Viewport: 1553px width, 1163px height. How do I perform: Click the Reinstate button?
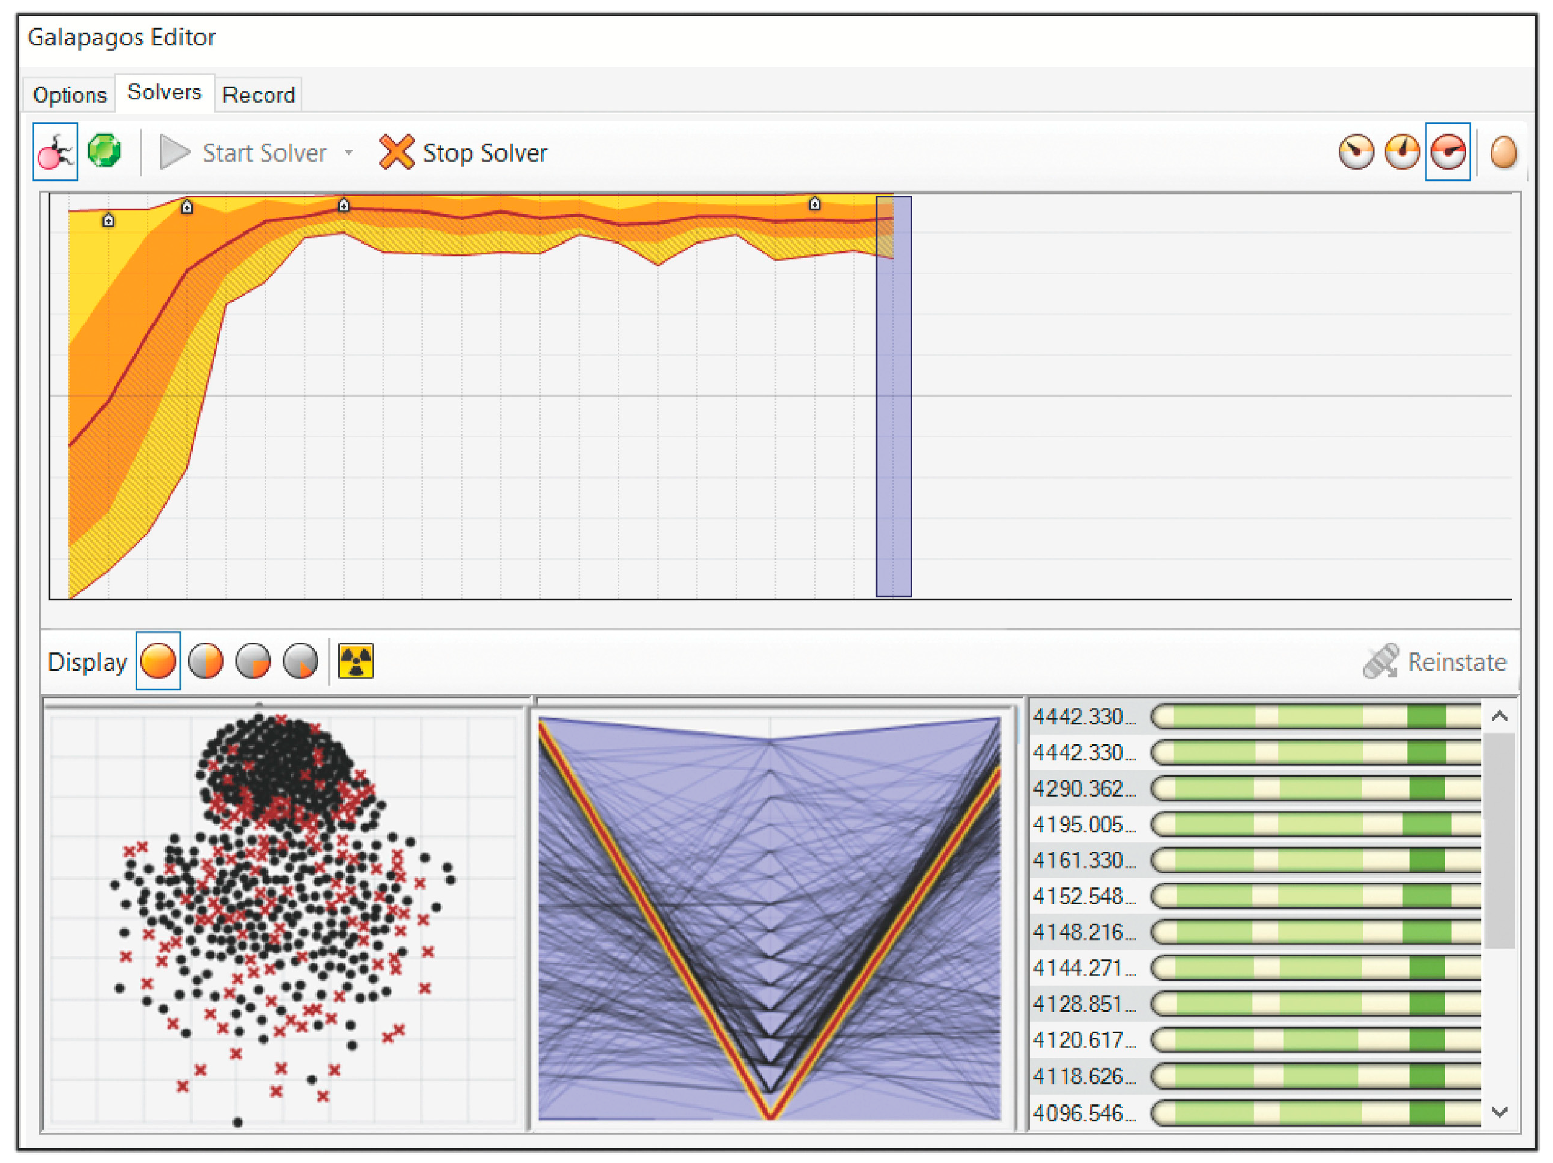(1435, 661)
